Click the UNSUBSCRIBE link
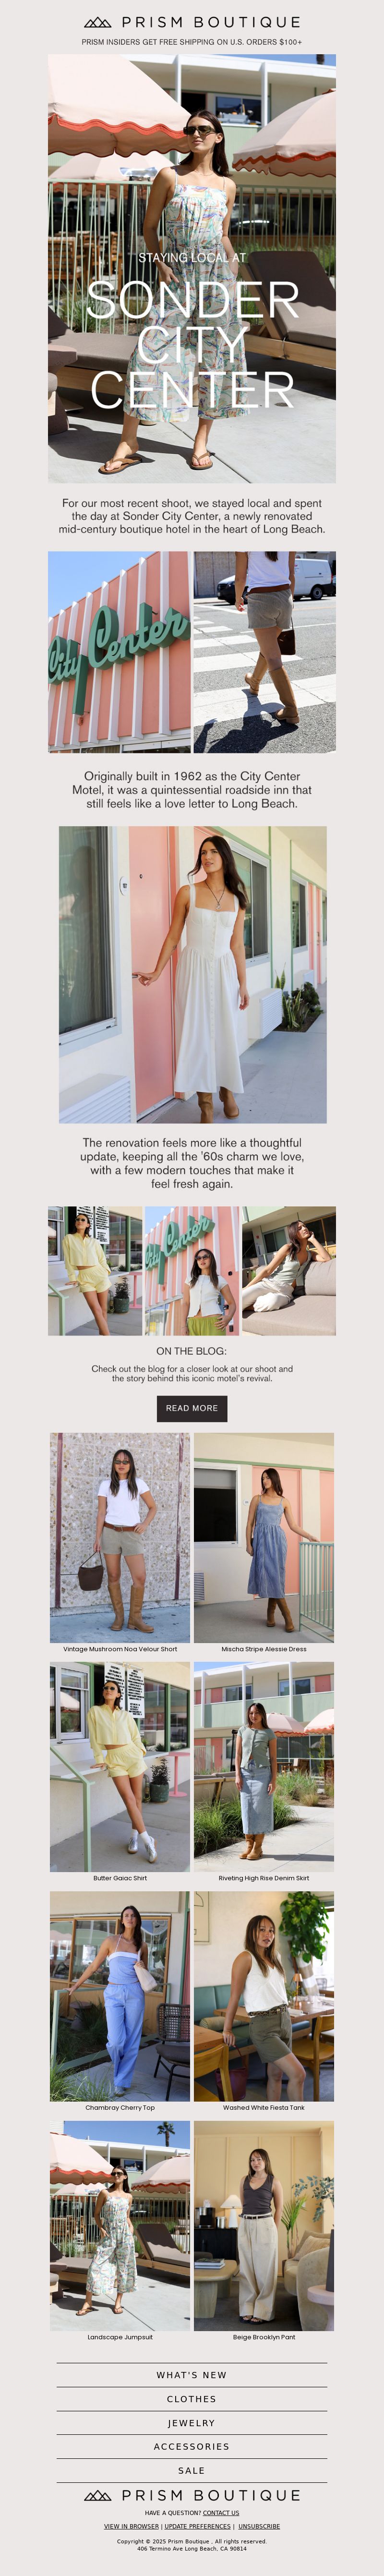The image size is (384, 2576). pos(259,2526)
